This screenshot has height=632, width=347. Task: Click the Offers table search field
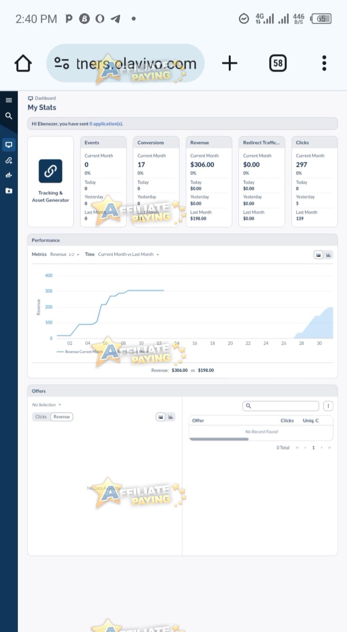tap(281, 406)
